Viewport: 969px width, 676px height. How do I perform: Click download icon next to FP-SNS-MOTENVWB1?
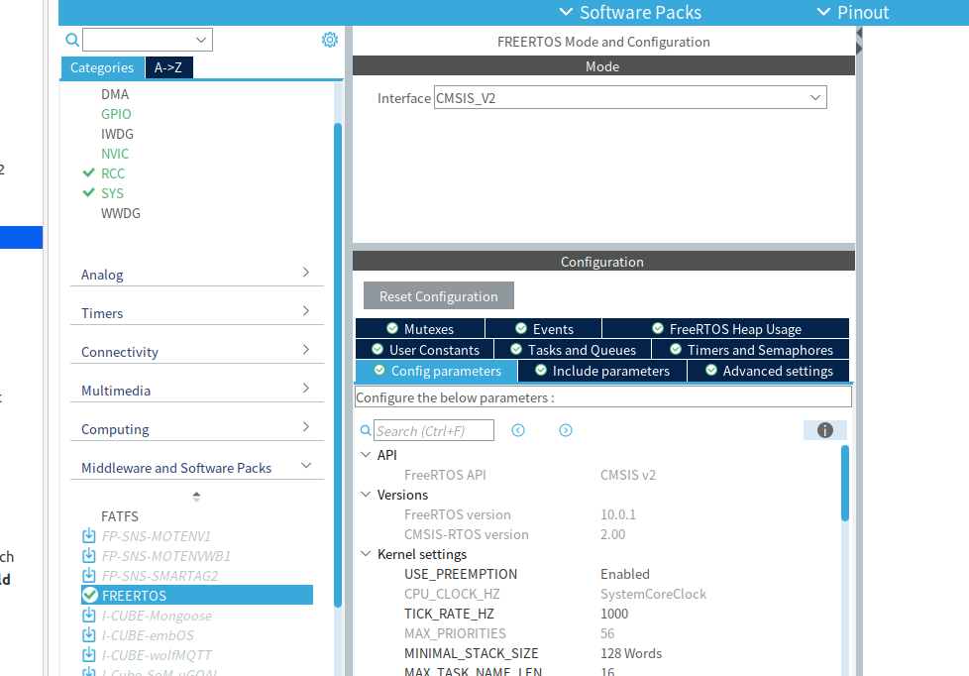(x=89, y=555)
